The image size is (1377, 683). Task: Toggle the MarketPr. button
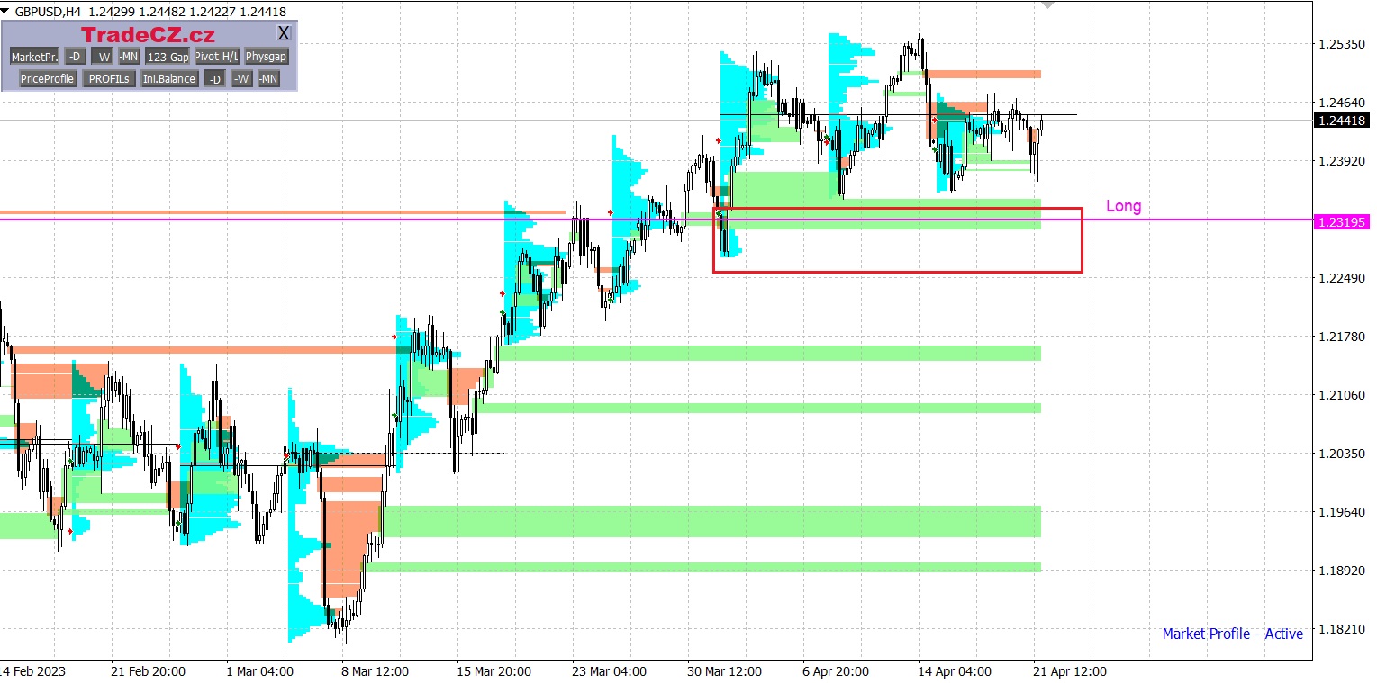coord(34,57)
